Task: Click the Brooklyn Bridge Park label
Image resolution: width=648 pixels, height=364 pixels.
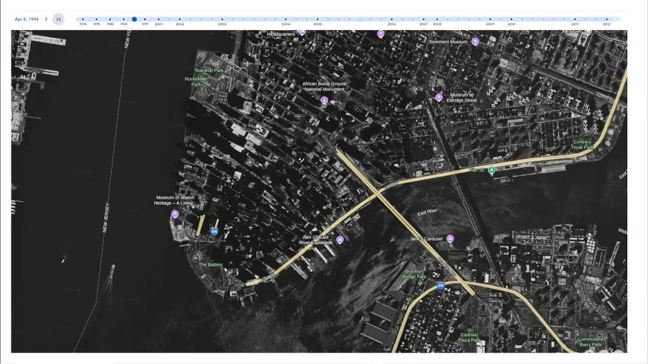Action: 414,275
